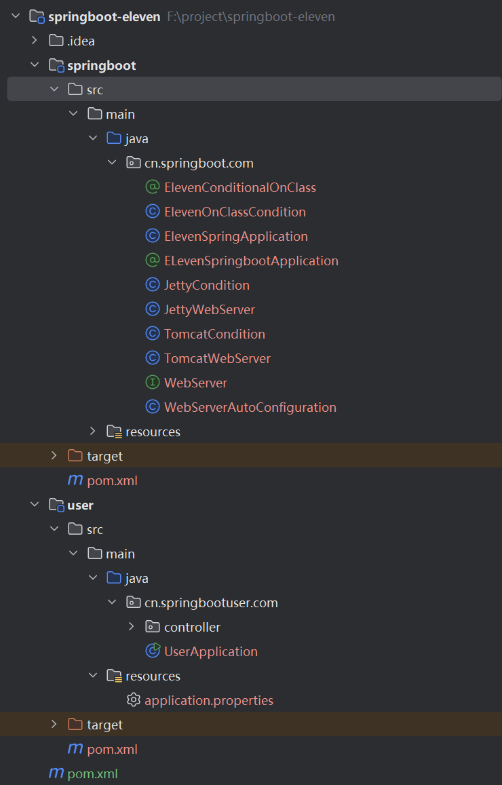
Task: Select the root pom.xml label in green
Action: pyautogui.click(x=92, y=774)
